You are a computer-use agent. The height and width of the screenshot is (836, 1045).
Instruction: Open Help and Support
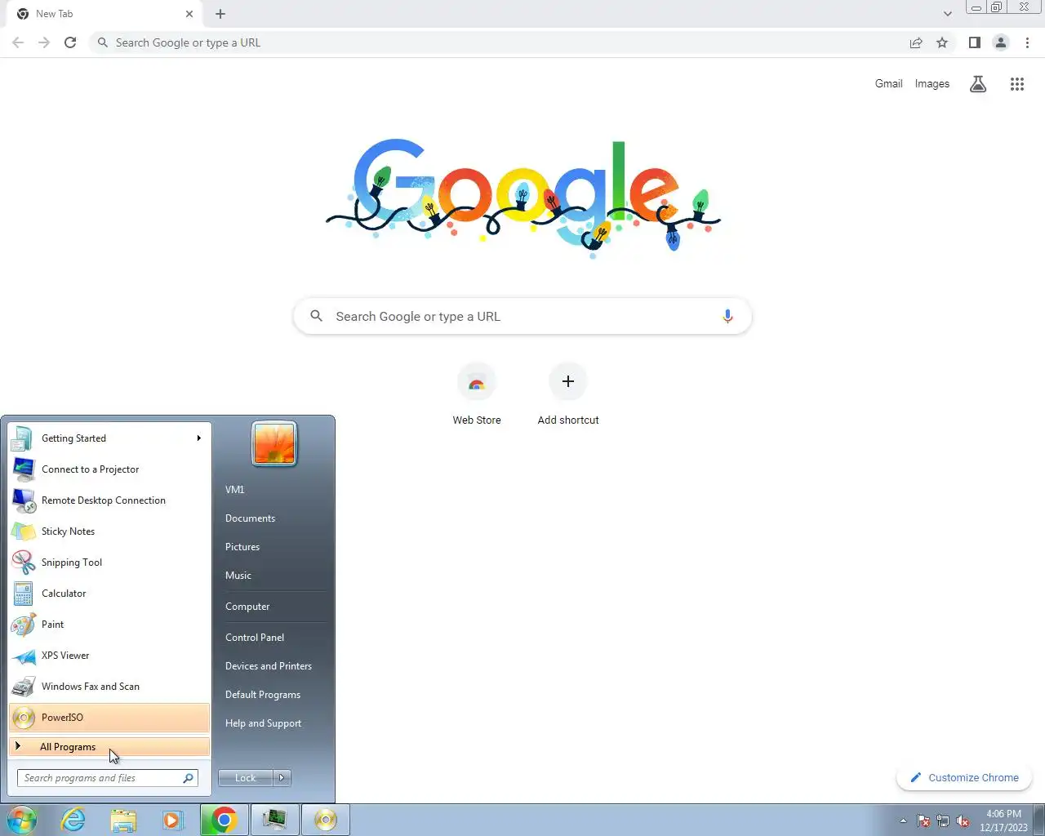coord(273,723)
